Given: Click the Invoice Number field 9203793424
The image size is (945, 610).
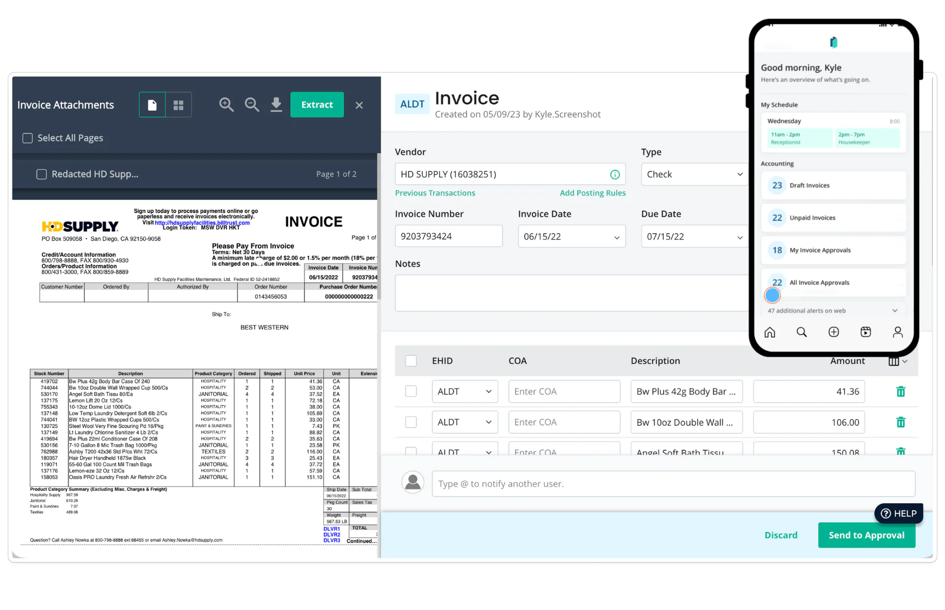Looking at the screenshot, I should click(449, 236).
